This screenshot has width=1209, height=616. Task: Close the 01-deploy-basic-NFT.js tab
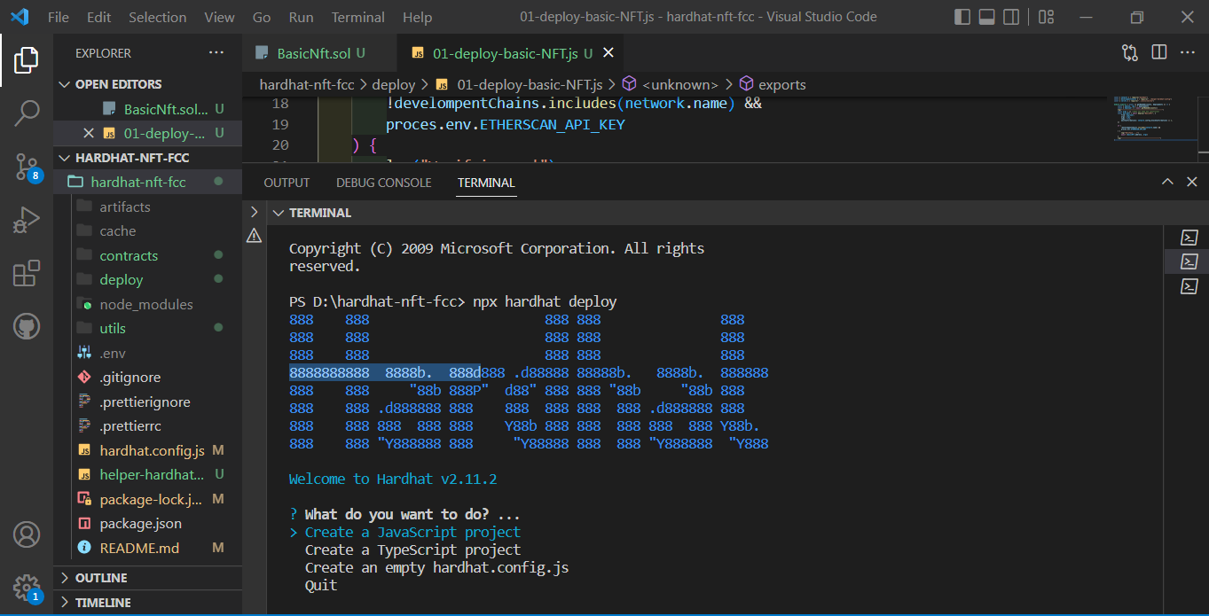[x=608, y=53]
